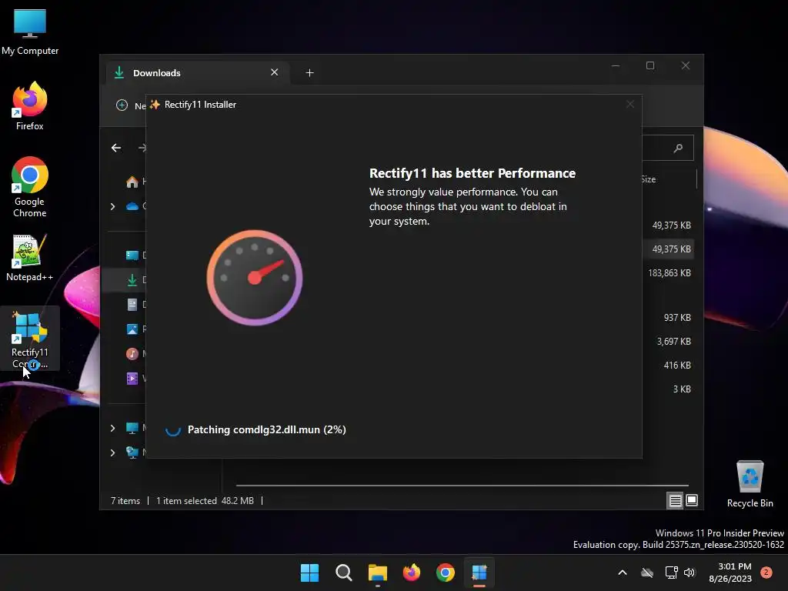
Task: Open Chrome from taskbar
Action: click(446, 573)
